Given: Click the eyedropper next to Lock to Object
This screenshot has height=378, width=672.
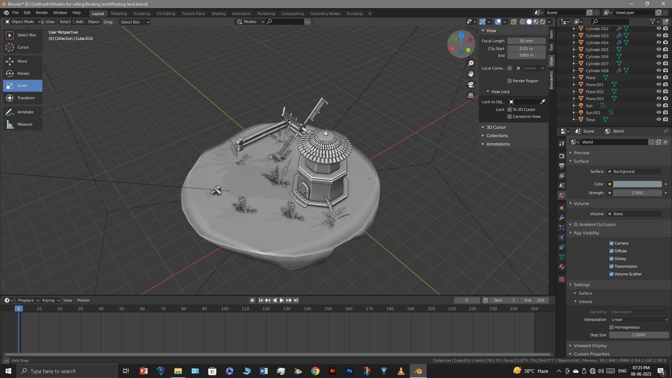Looking at the screenshot, I should [x=542, y=102].
